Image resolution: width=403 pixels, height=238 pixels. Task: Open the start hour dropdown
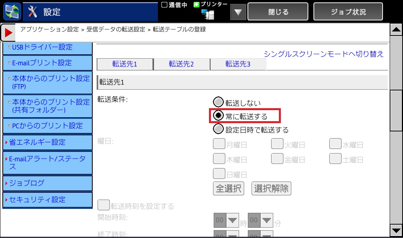[x=233, y=220]
